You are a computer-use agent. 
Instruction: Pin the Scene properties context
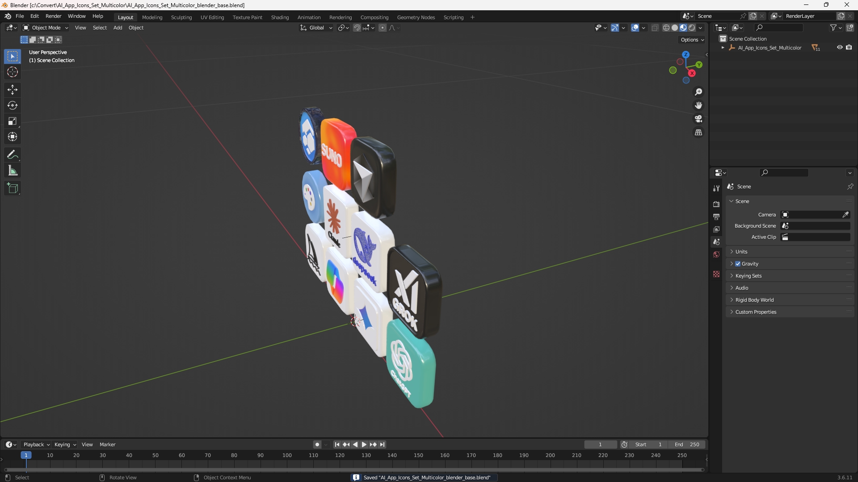[850, 187]
